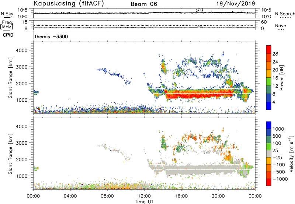The height and width of the screenshot is (204, 295).
Task: Click the 3000 range tick in velocity panel
Action: click(22, 143)
